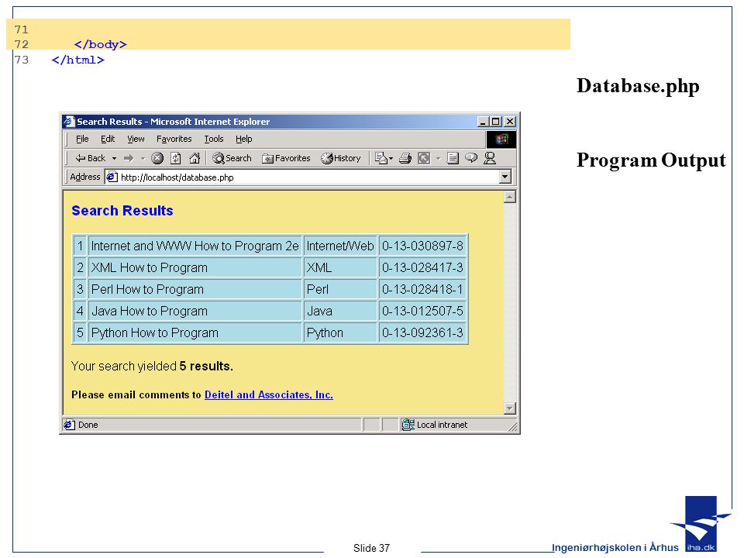Open the Back history dropdown arrow

pyautogui.click(x=115, y=158)
